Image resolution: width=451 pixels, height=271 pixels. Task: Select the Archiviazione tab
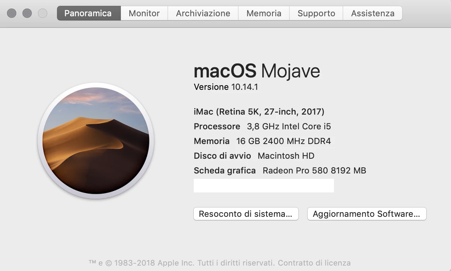click(x=203, y=13)
